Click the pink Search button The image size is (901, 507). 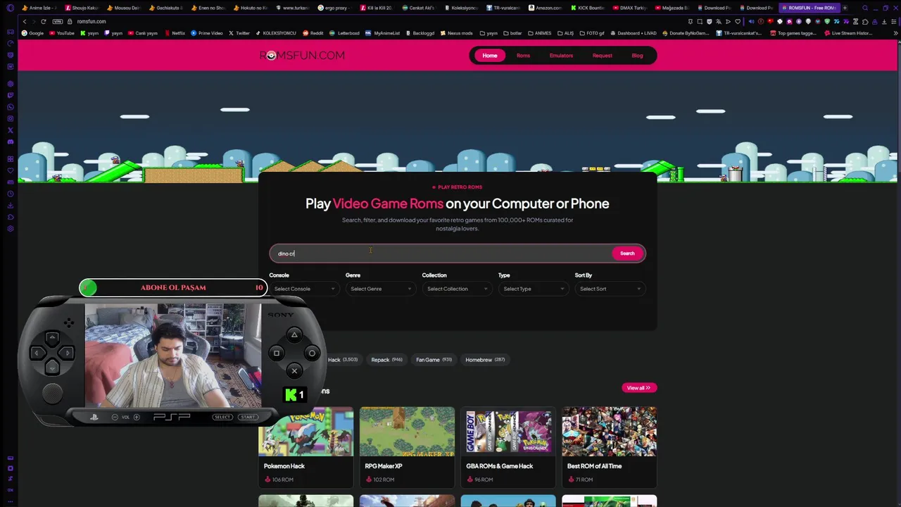(627, 254)
